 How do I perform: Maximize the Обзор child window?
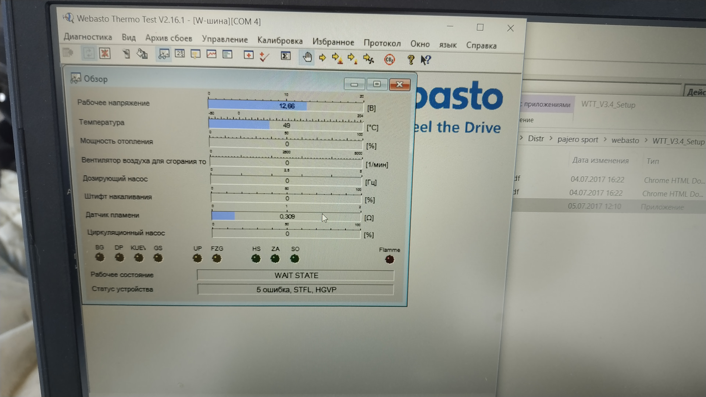click(377, 84)
